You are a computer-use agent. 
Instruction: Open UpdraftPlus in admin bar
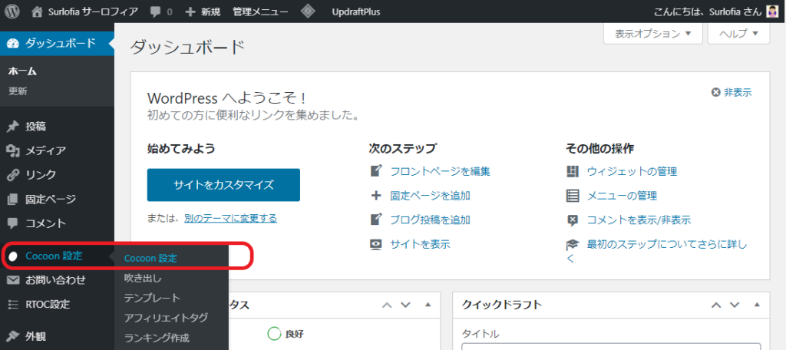[356, 12]
